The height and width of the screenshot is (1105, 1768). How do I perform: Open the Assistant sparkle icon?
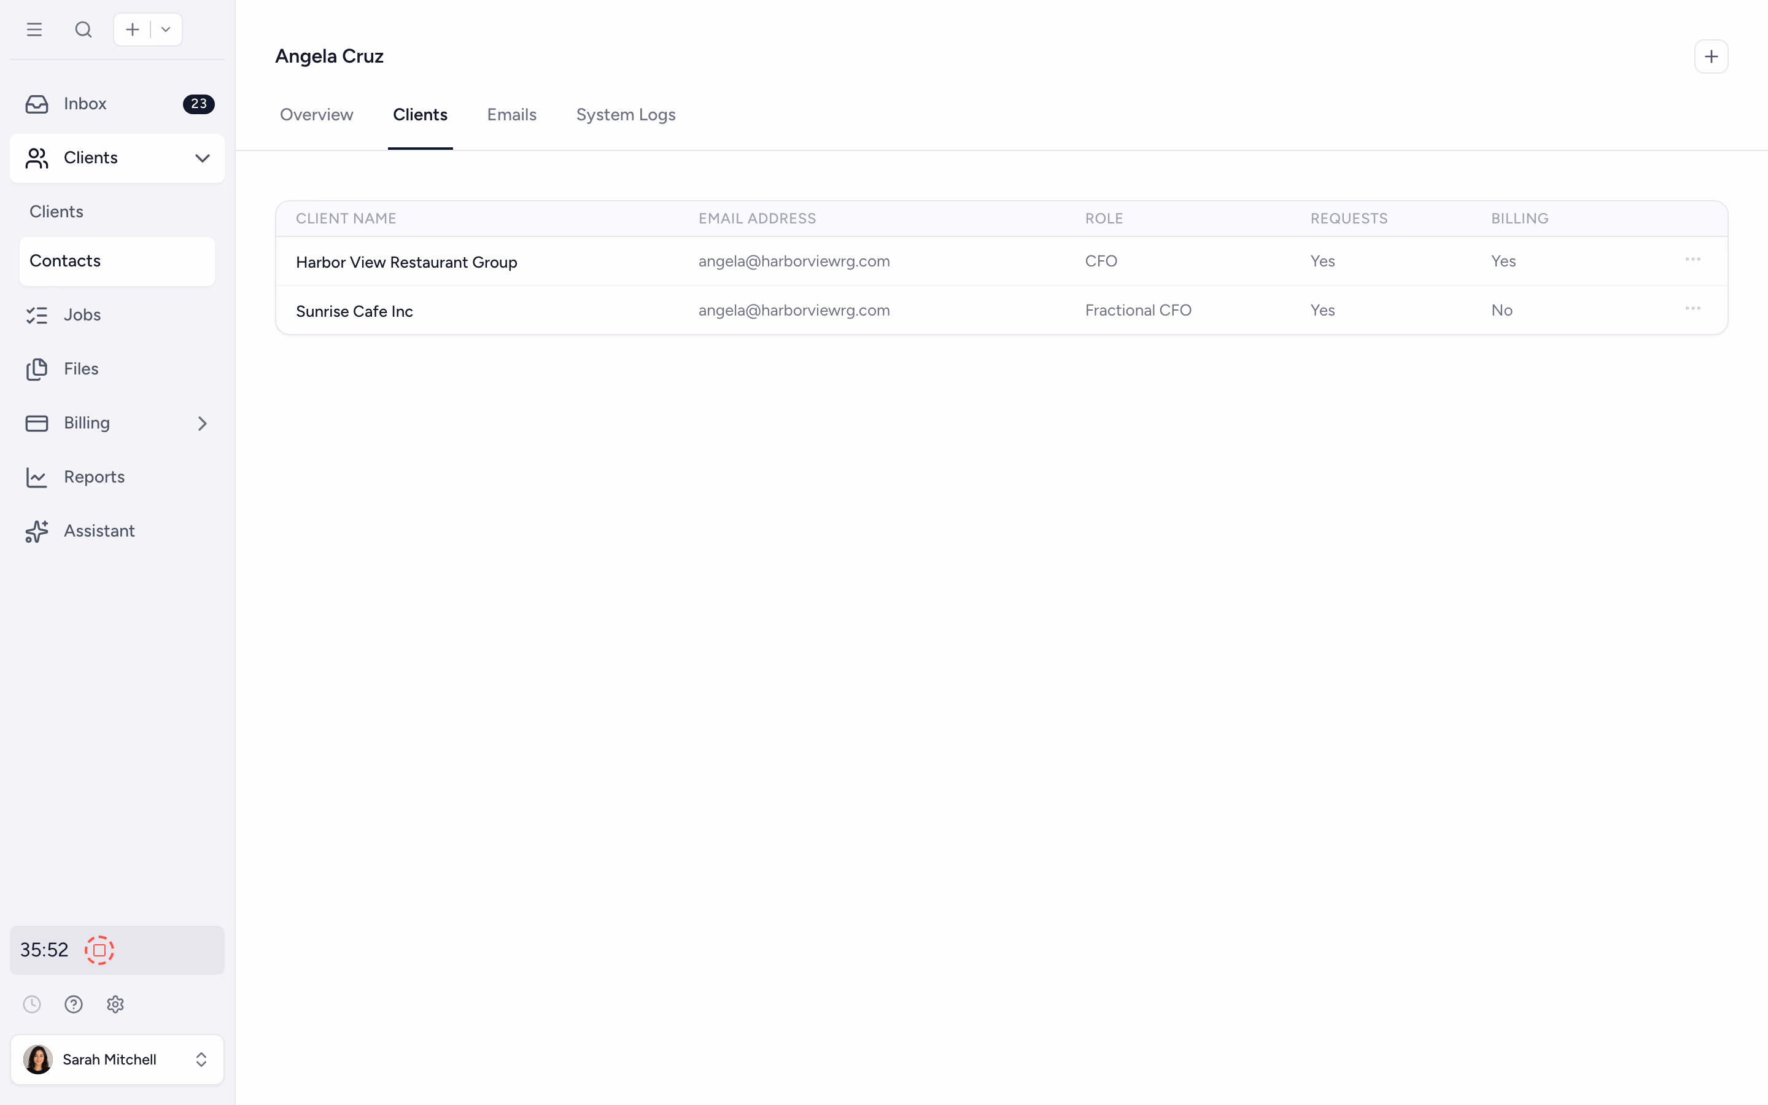37,531
